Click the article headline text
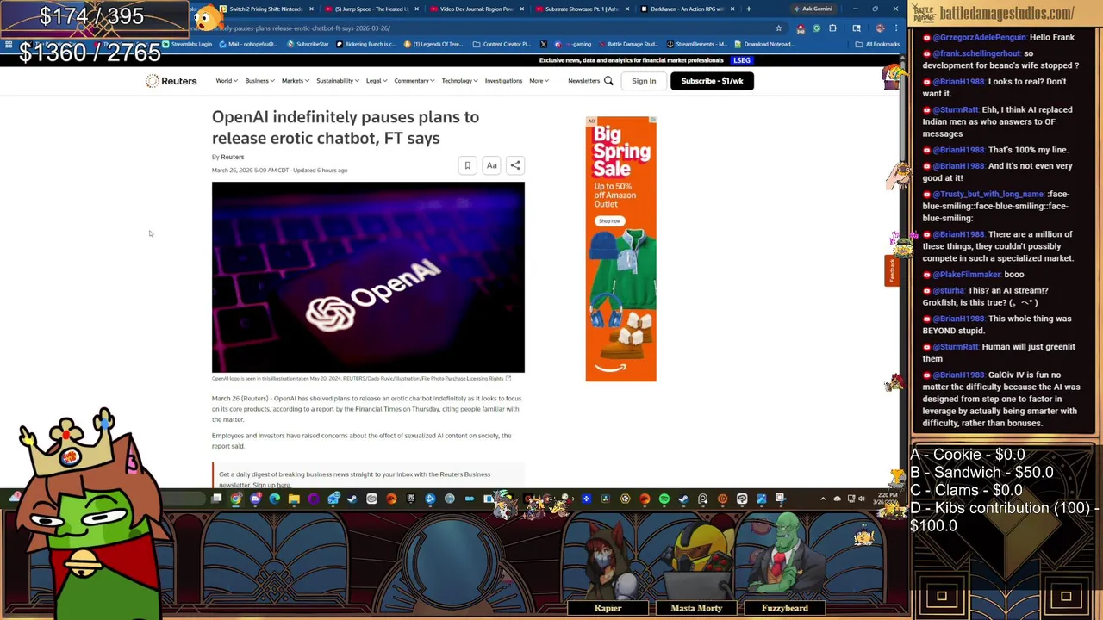Image resolution: width=1103 pixels, height=620 pixels. point(345,127)
